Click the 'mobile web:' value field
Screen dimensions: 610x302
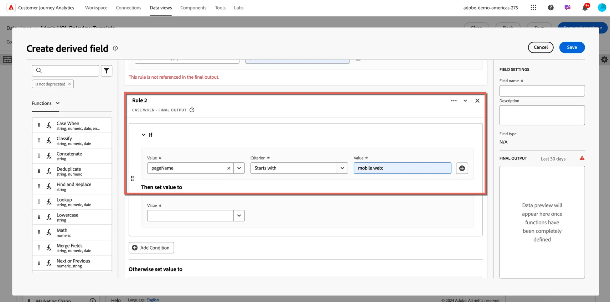click(402, 168)
